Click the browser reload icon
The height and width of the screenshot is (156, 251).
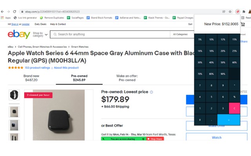coord(15,12)
